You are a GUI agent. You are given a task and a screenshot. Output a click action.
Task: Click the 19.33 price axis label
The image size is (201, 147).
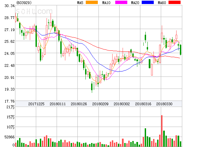[9, 89]
